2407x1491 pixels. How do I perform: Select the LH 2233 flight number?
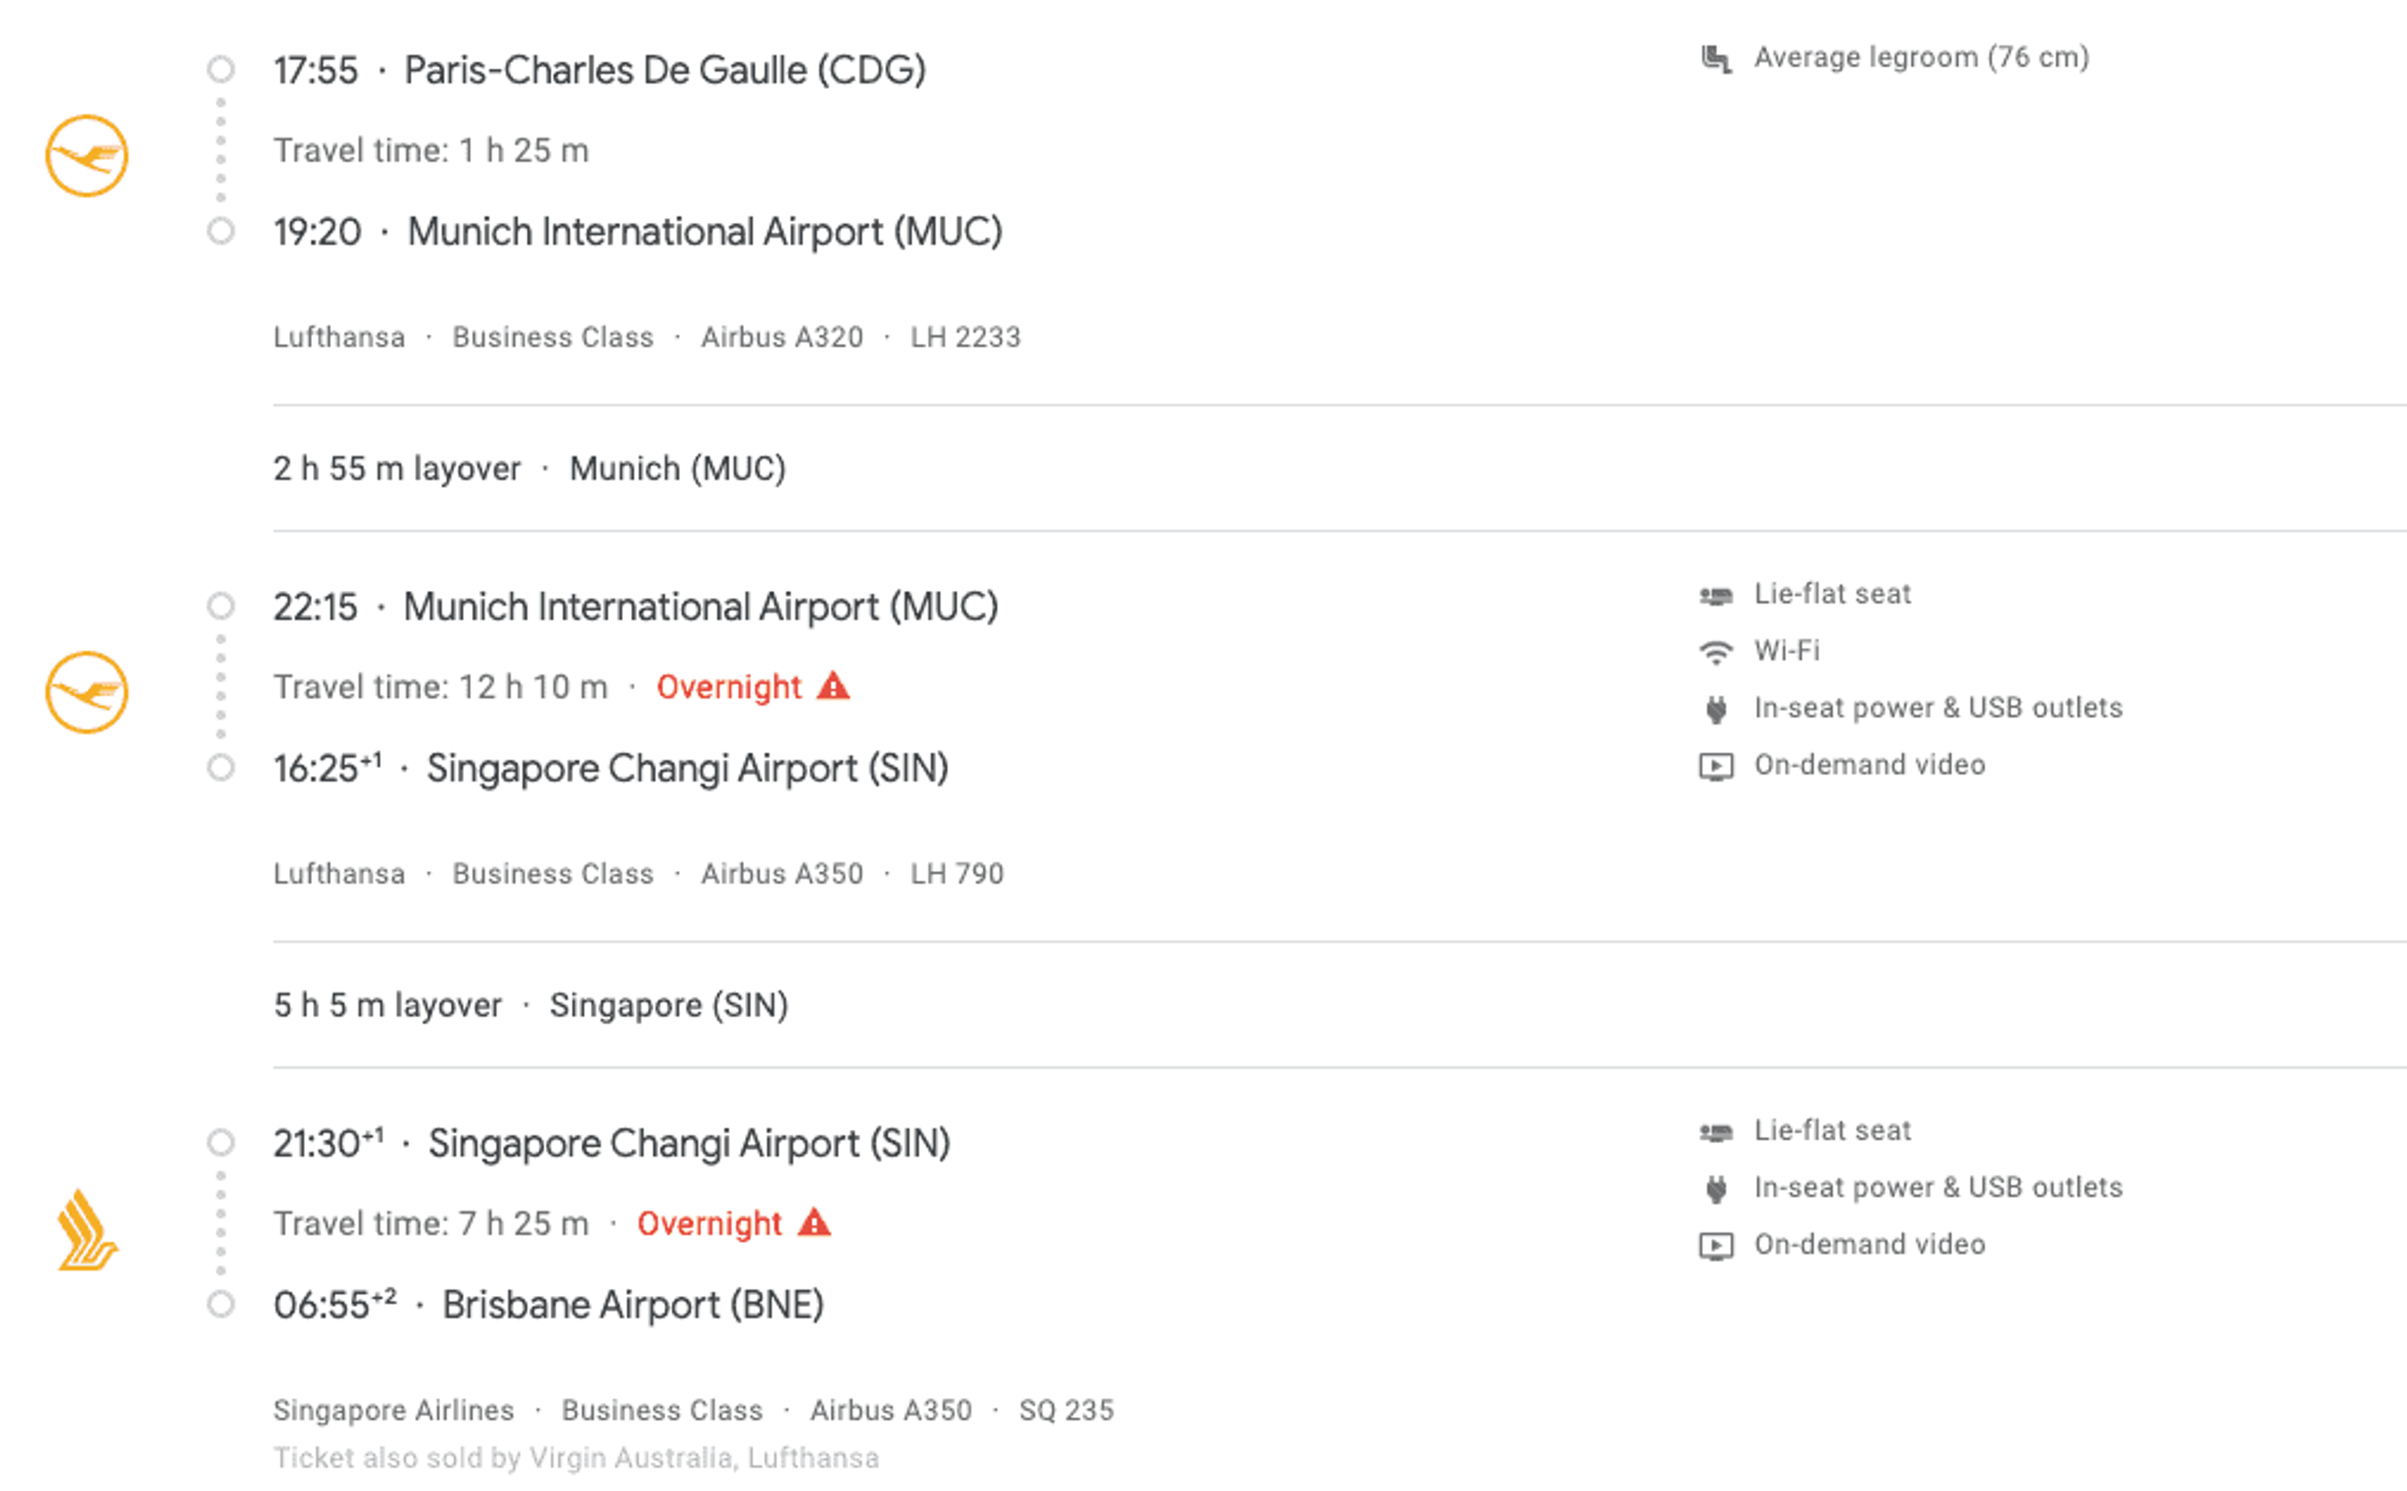[965, 337]
